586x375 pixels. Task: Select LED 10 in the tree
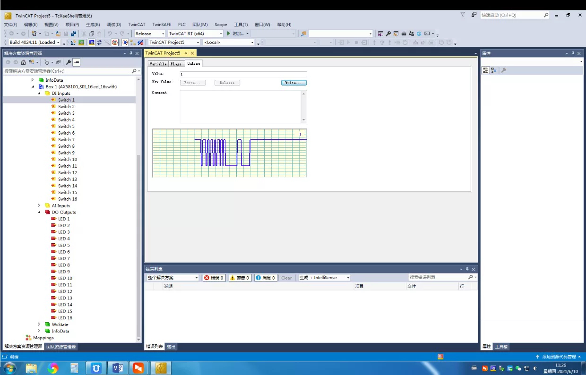(x=65, y=278)
